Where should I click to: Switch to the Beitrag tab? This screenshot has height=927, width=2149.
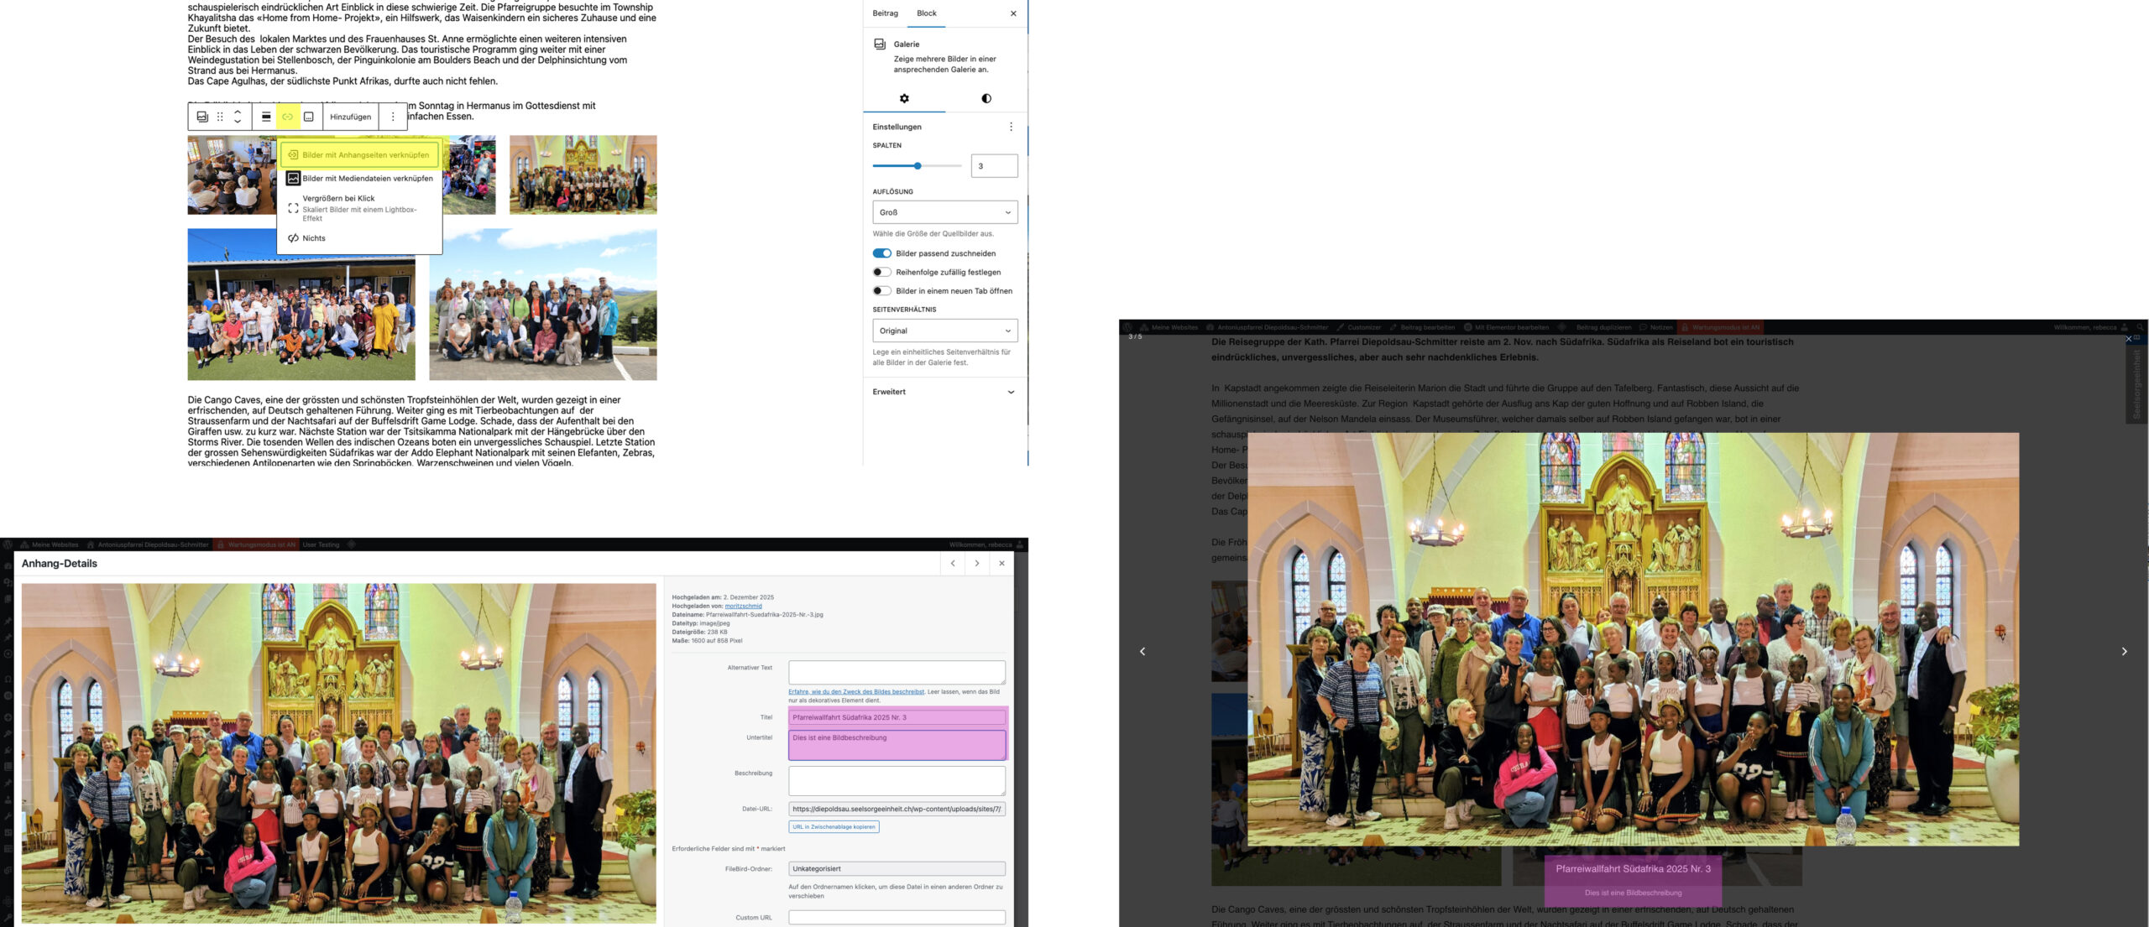[885, 13]
